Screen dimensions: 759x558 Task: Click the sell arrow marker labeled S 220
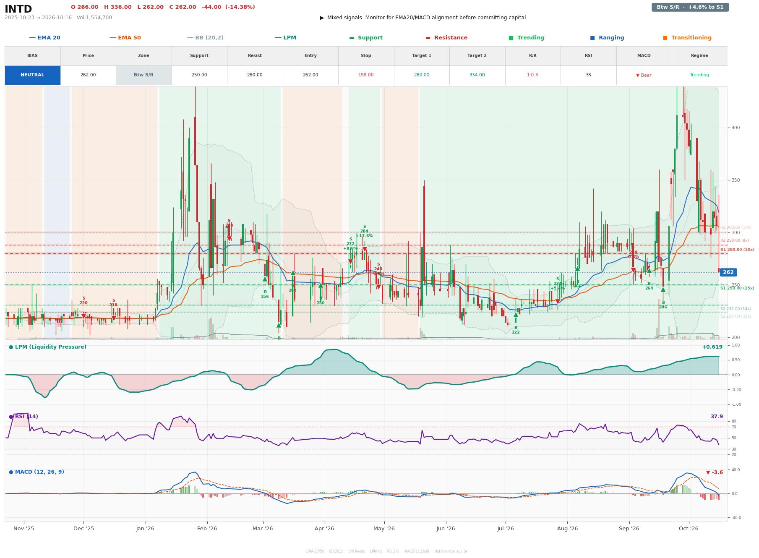tap(83, 316)
